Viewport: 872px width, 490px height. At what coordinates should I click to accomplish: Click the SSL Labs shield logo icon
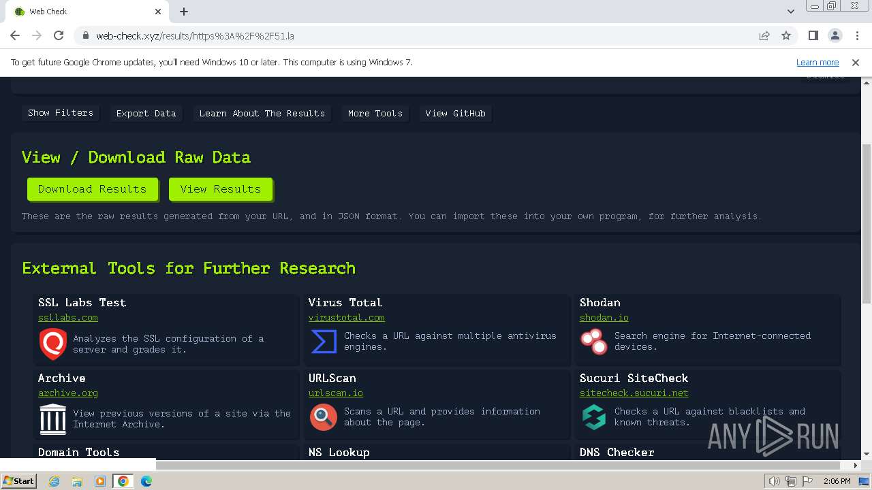pyautogui.click(x=52, y=344)
